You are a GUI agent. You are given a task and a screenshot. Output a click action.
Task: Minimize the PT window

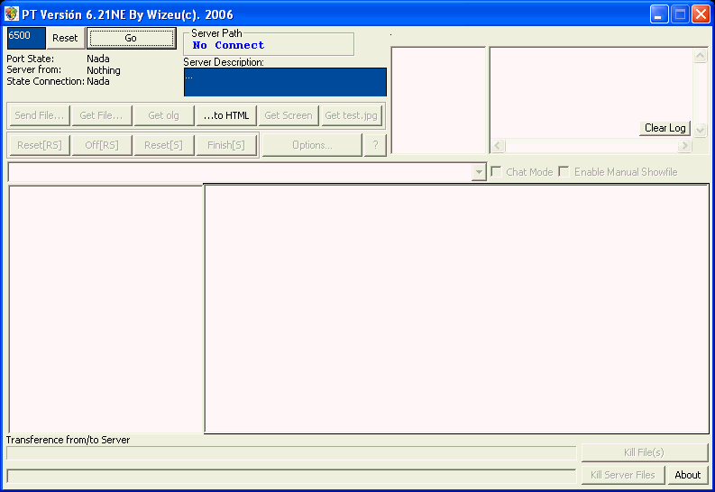point(660,14)
